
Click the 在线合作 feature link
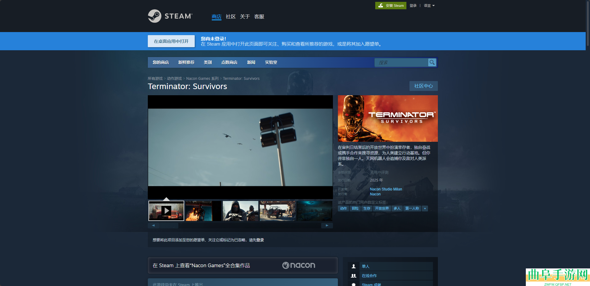pyautogui.click(x=369, y=276)
